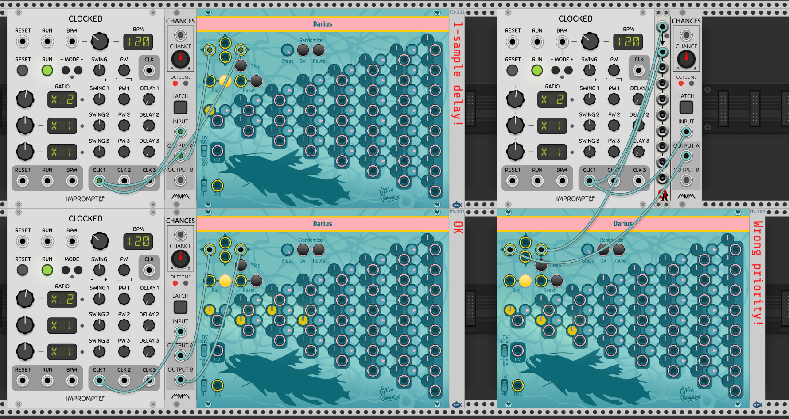Flip 0V/10V switch on the '1-sample delay!' Darius
Screen dimensions: 789x419
(x=204, y=151)
